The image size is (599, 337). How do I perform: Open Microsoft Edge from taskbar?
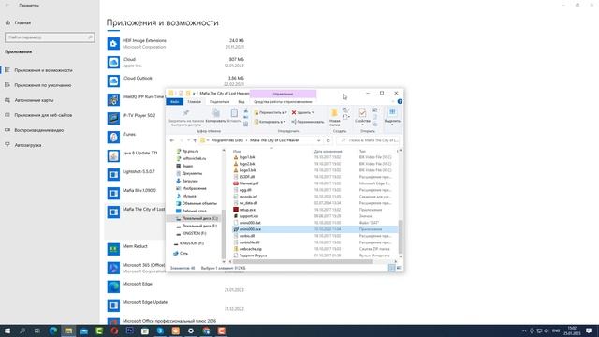53,330
